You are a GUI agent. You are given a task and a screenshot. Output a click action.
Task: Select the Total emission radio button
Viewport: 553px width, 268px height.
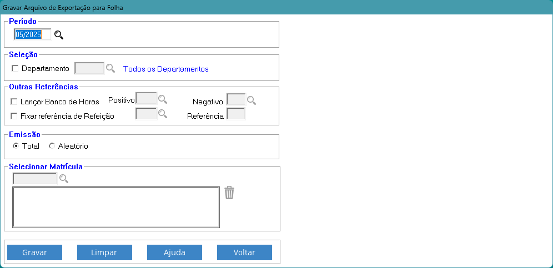pyautogui.click(x=16, y=146)
